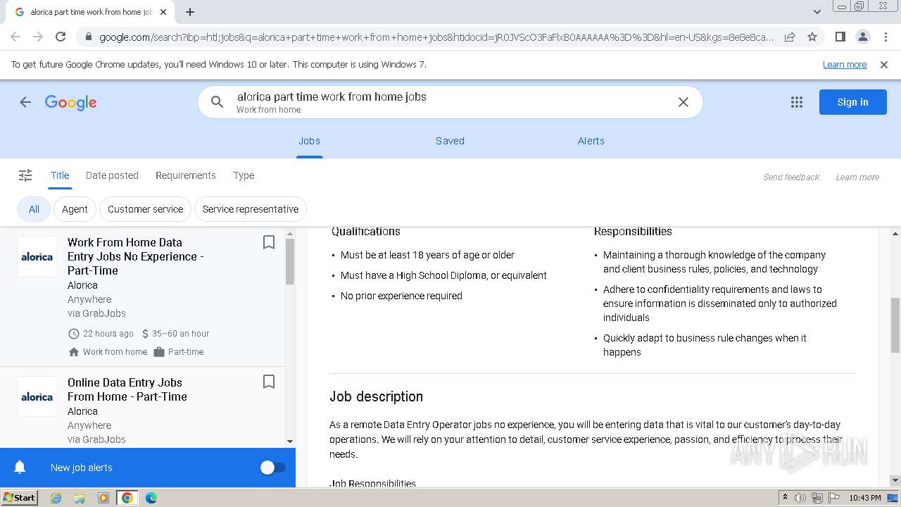Viewport: 901px width, 507px height.
Task: Open Windows Media Player from the taskbar
Action: pos(103,498)
